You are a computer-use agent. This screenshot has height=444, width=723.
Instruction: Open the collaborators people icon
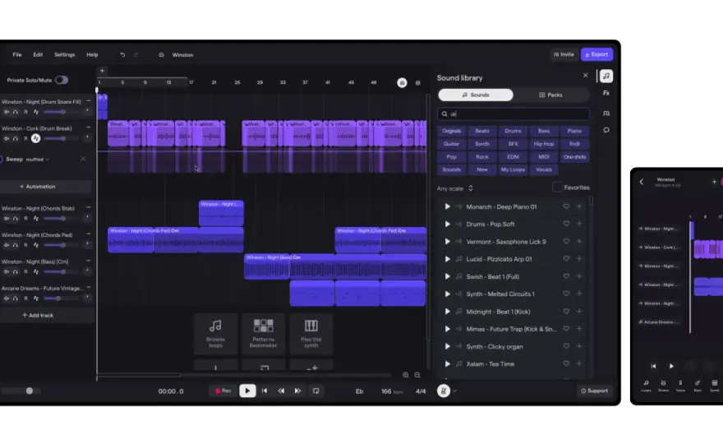tap(606, 113)
